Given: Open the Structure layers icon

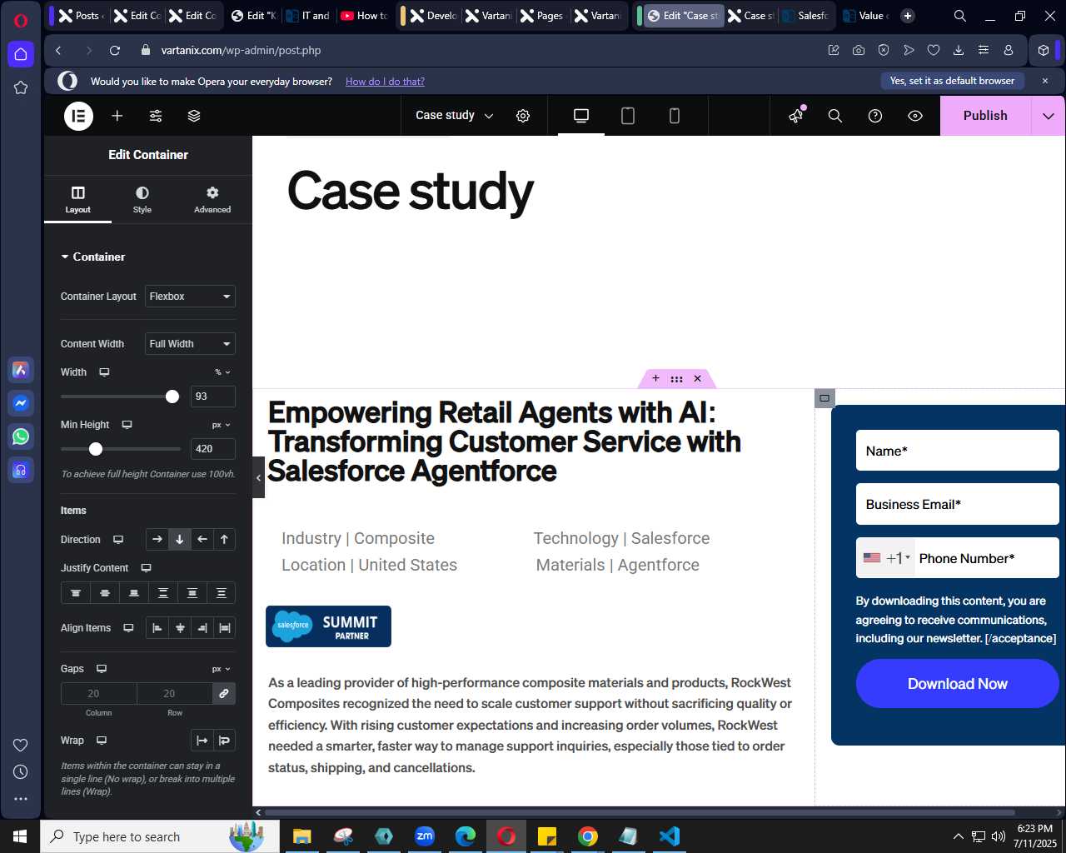Looking at the screenshot, I should coord(194,116).
